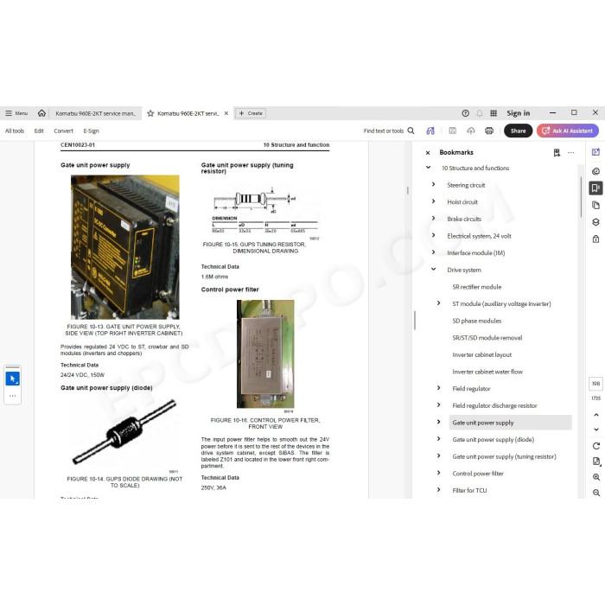
Task: Open the security lock icon in right rail
Action: 595,239
